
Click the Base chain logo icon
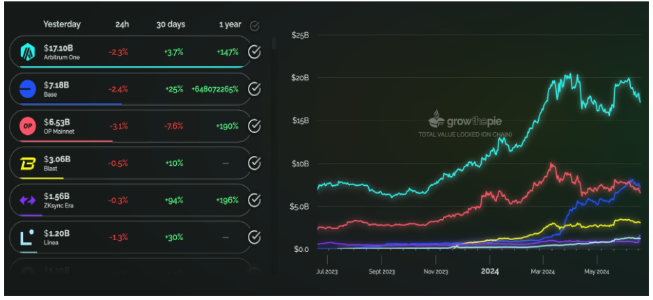pyautogui.click(x=28, y=89)
